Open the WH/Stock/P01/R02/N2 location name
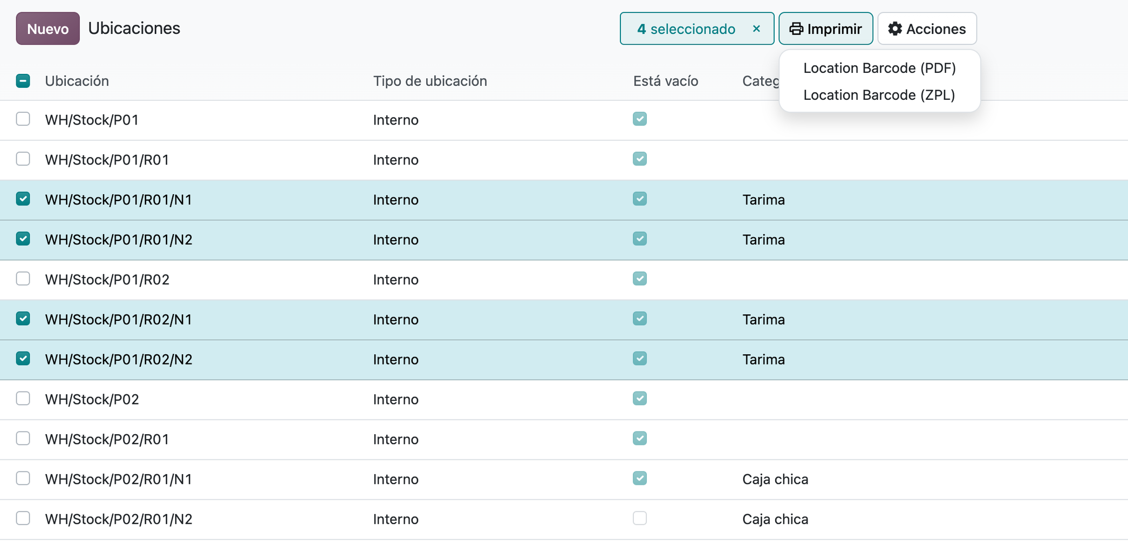The image size is (1128, 542). [119, 359]
